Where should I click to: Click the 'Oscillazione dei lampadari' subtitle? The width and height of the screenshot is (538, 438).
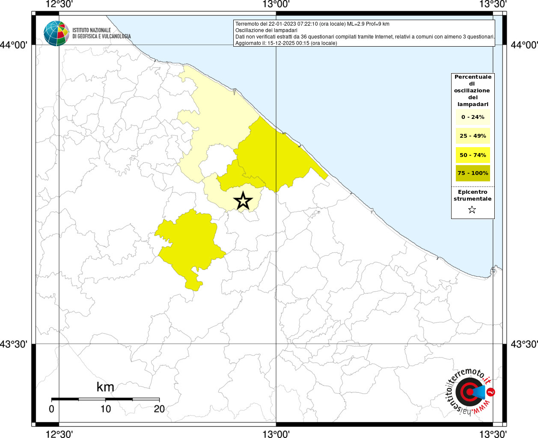(x=266, y=30)
